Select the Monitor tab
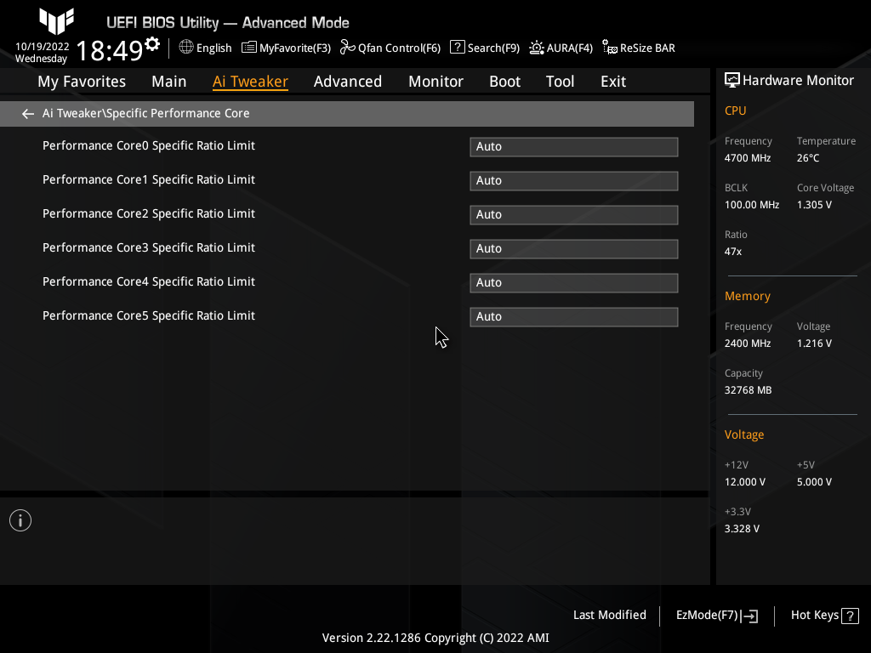 pos(435,81)
